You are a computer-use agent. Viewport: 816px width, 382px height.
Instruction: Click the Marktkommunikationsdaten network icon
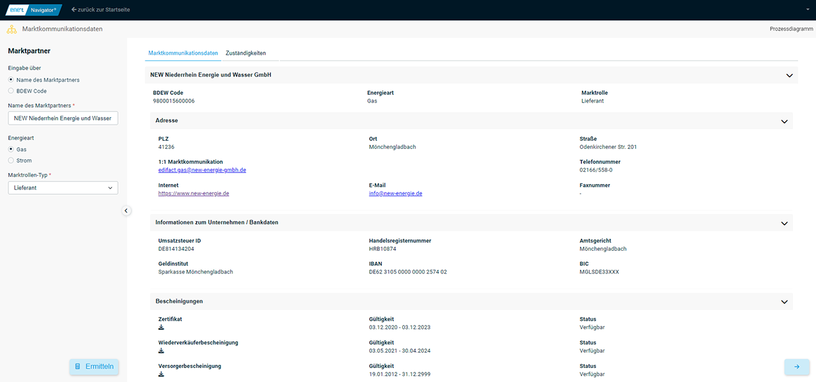tap(11, 29)
